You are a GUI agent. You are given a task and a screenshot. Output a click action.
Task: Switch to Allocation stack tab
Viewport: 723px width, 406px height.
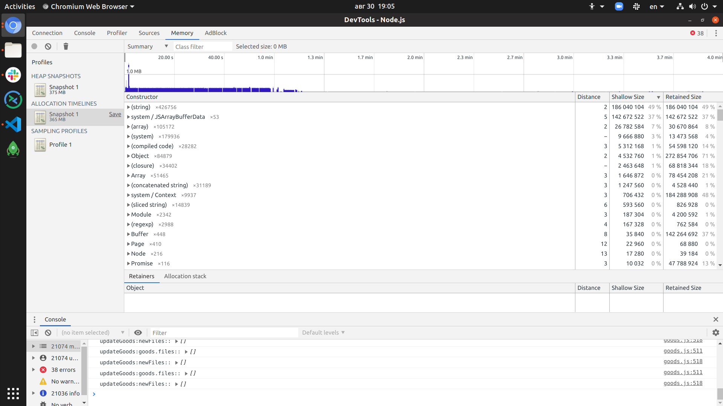(185, 276)
